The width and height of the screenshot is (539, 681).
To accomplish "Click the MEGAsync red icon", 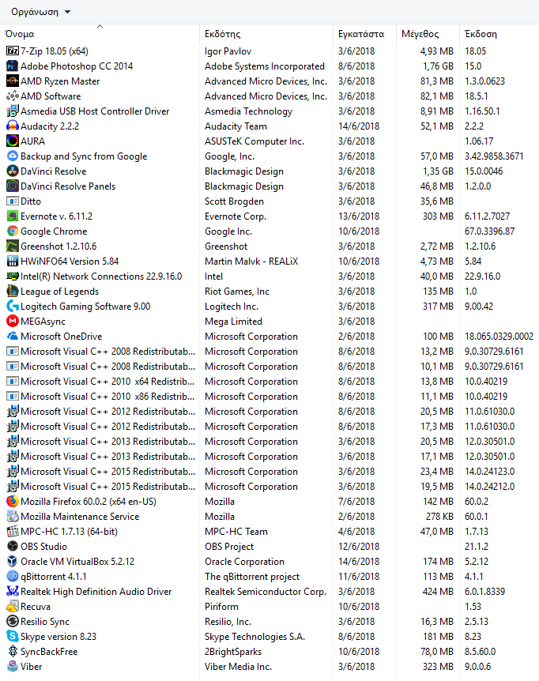I will point(13,322).
